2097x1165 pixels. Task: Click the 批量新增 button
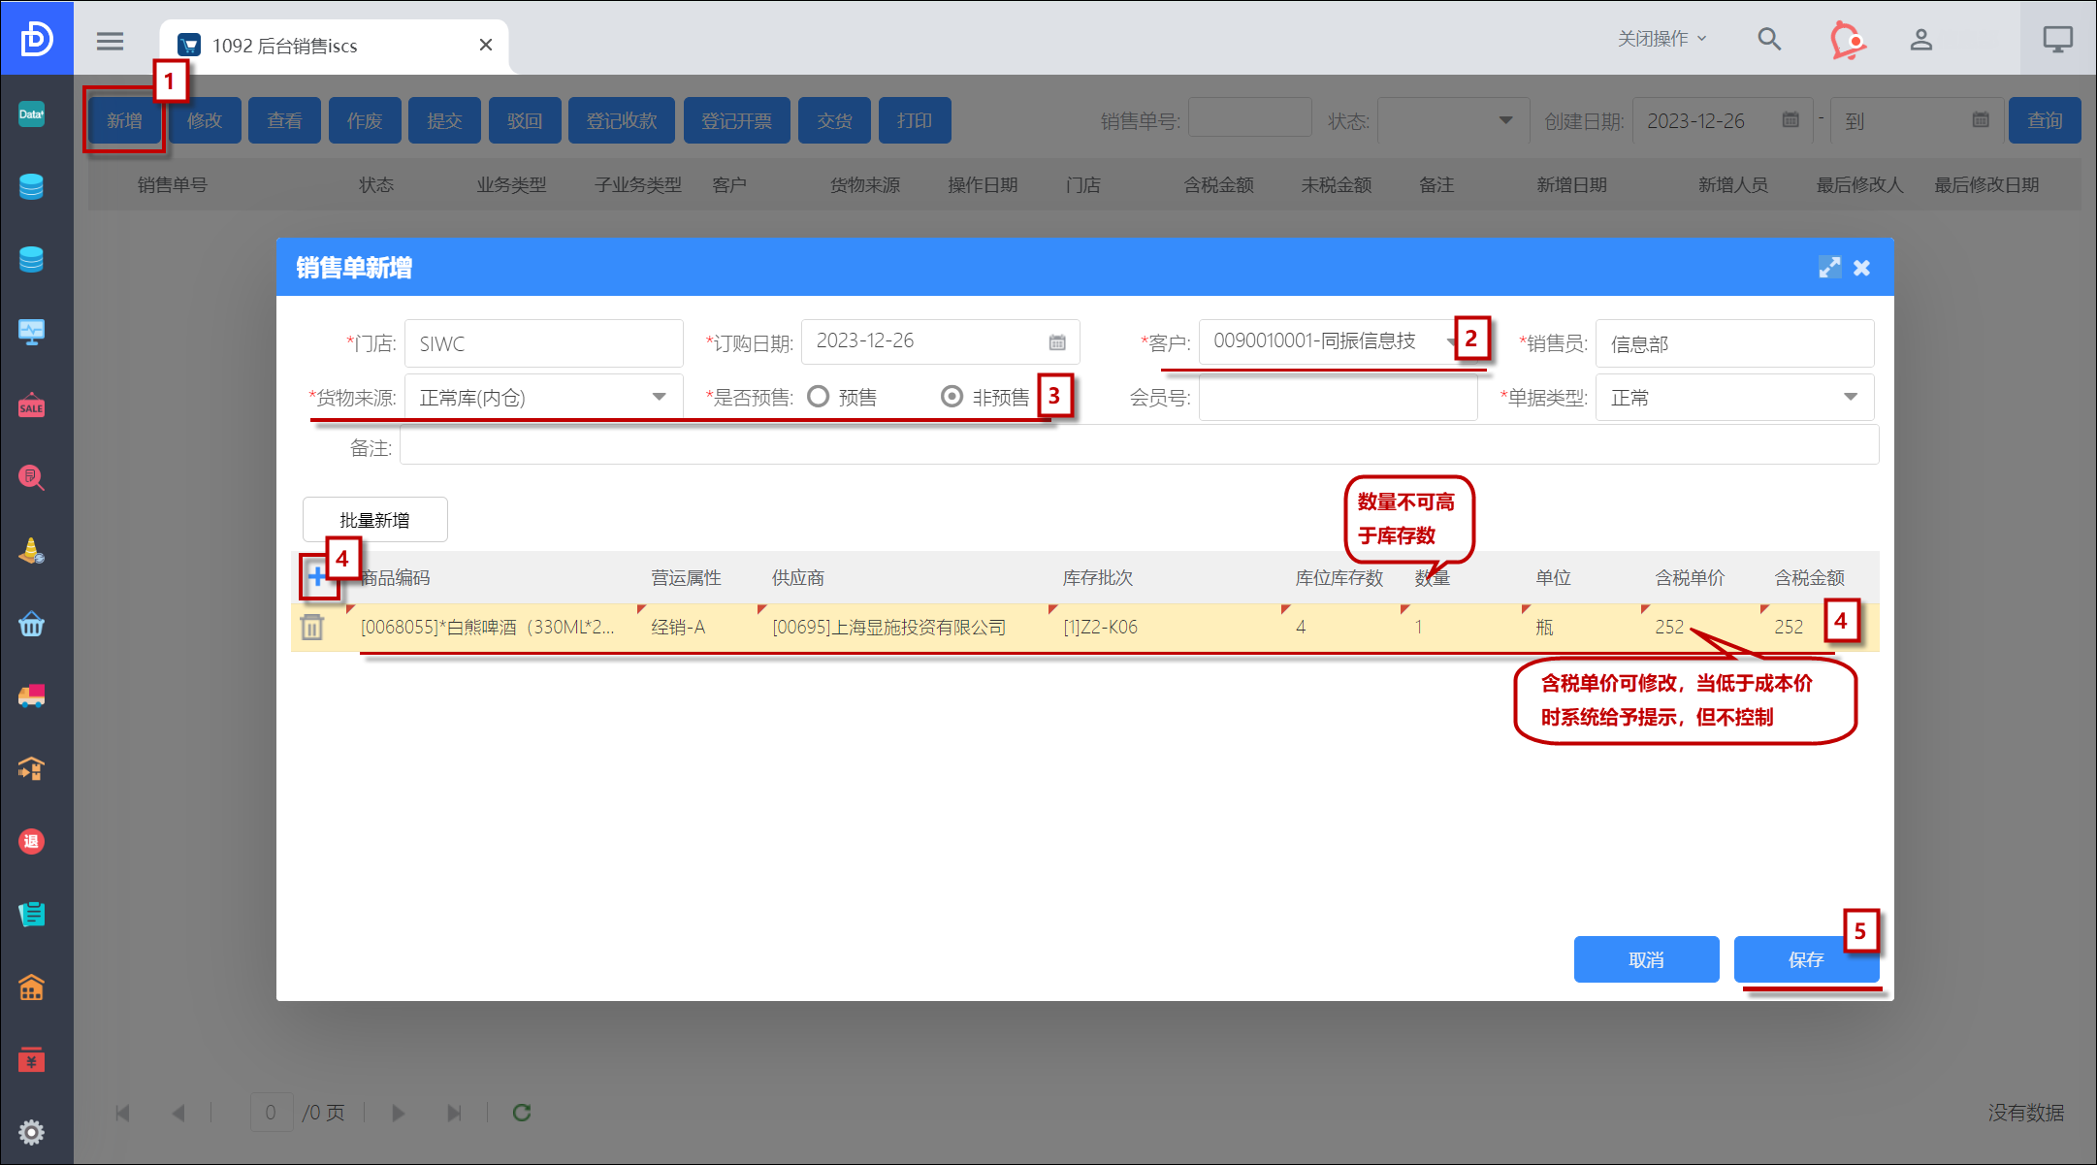(x=375, y=520)
